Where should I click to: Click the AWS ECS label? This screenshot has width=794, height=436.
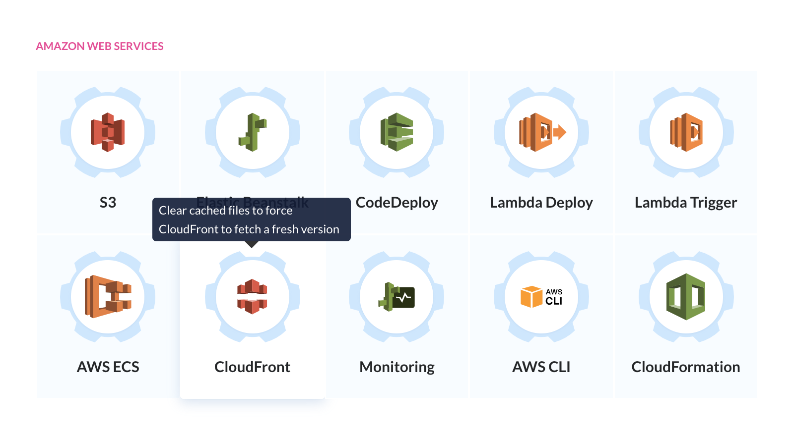(x=108, y=367)
